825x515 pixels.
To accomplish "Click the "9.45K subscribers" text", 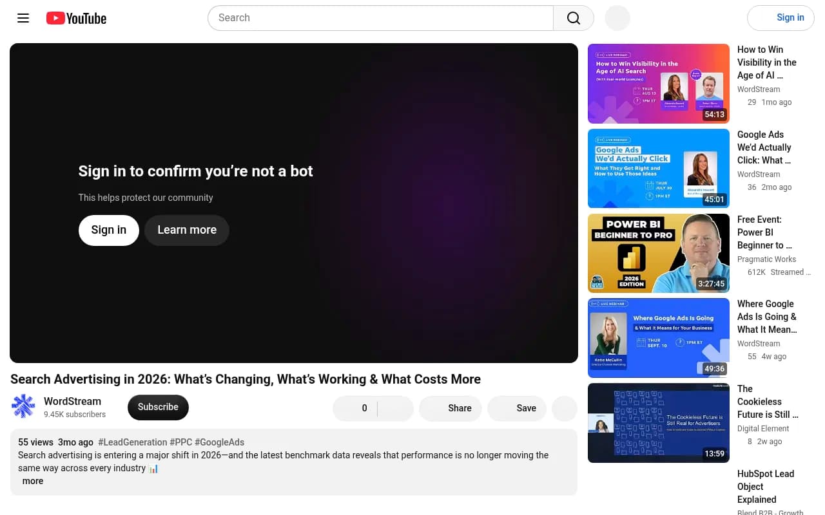I will (75, 415).
